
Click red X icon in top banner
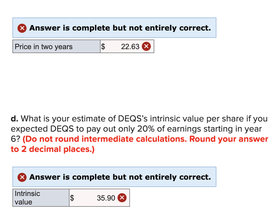point(22,28)
